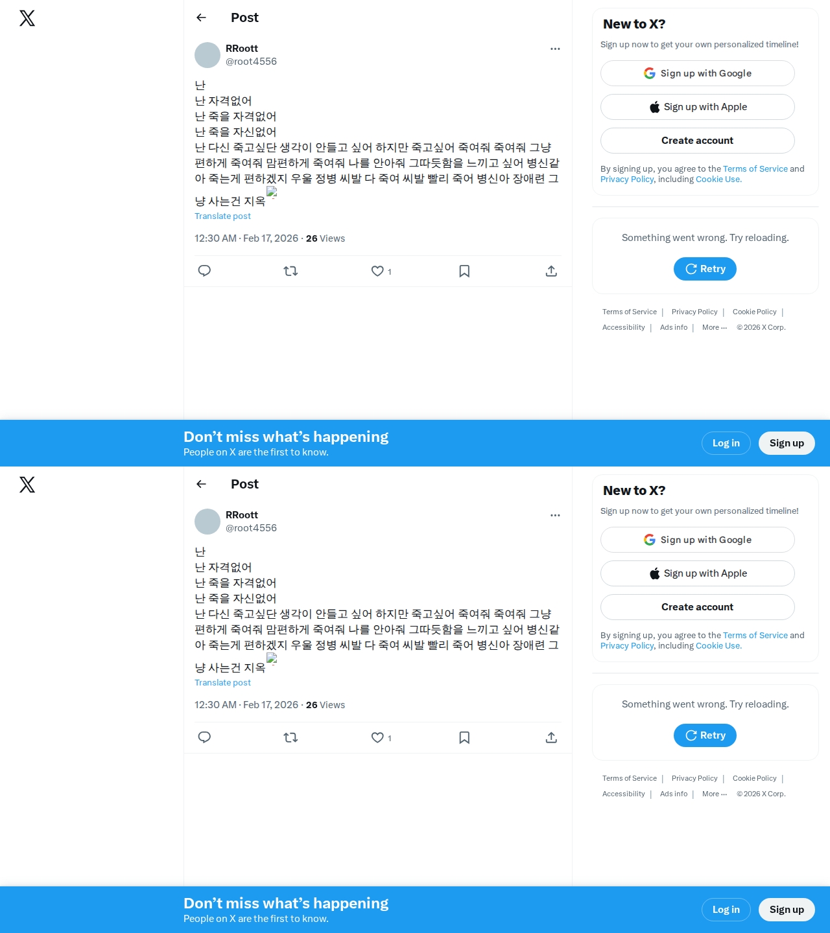Image resolution: width=830 pixels, height=933 pixels.
Task: Click the RRoott profile avatar on the lower post
Action: click(207, 522)
